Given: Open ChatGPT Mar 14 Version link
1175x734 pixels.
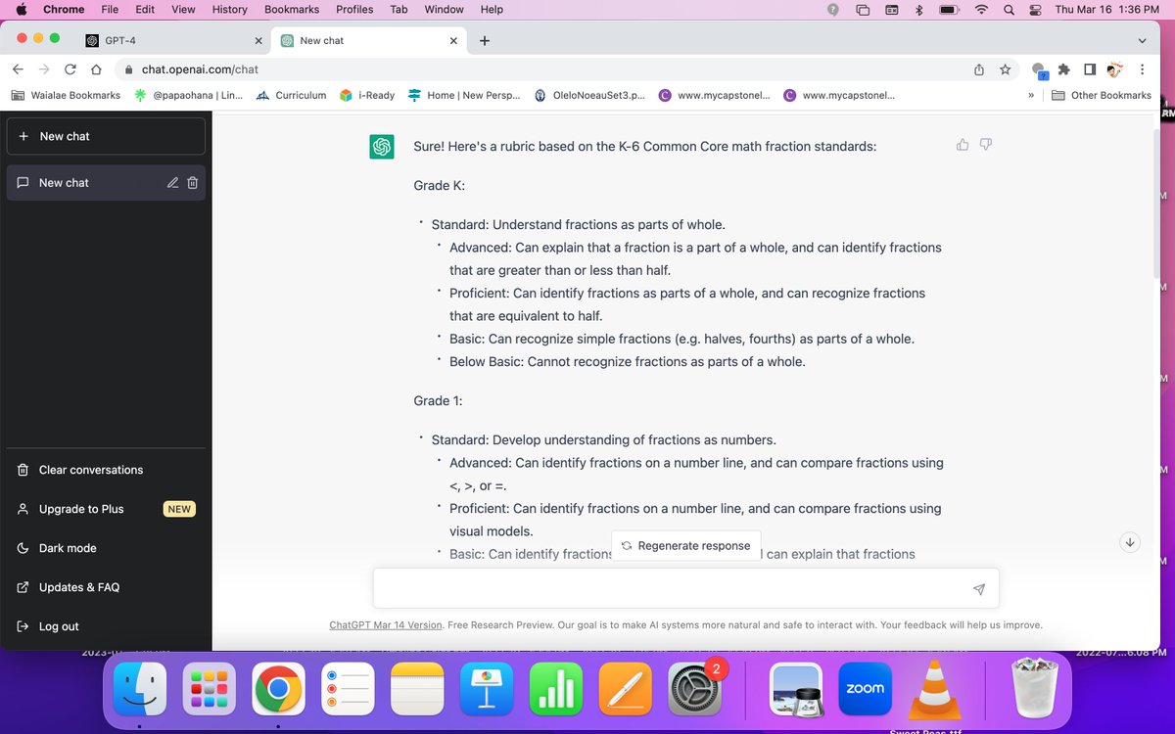Looking at the screenshot, I should [x=385, y=624].
